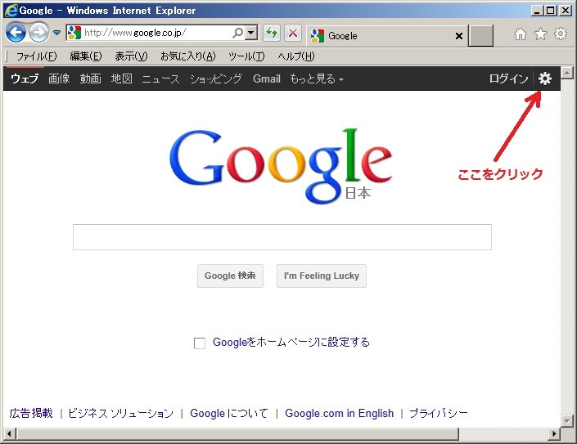Image resolution: width=577 pixels, height=444 pixels.
Task: Click the Home house icon
Action: (520, 34)
